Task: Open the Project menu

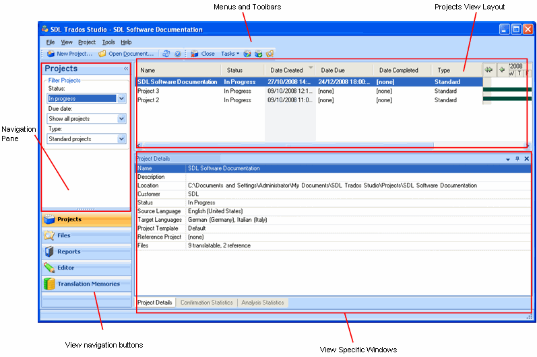Action: 87,42
